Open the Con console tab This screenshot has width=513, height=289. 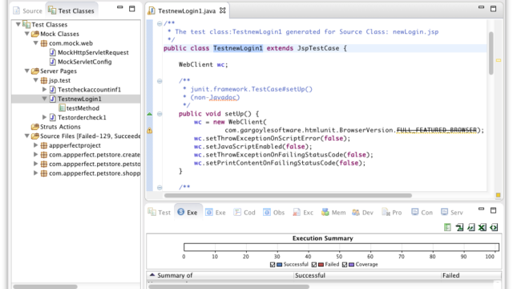pyautogui.click(x=422, y=212)
